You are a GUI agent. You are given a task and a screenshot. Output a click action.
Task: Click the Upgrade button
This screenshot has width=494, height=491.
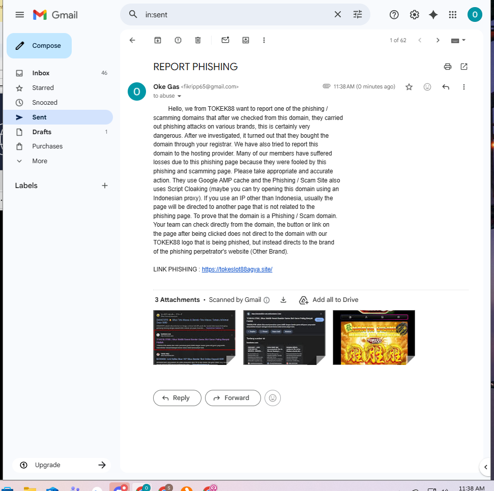click(62, 465)
